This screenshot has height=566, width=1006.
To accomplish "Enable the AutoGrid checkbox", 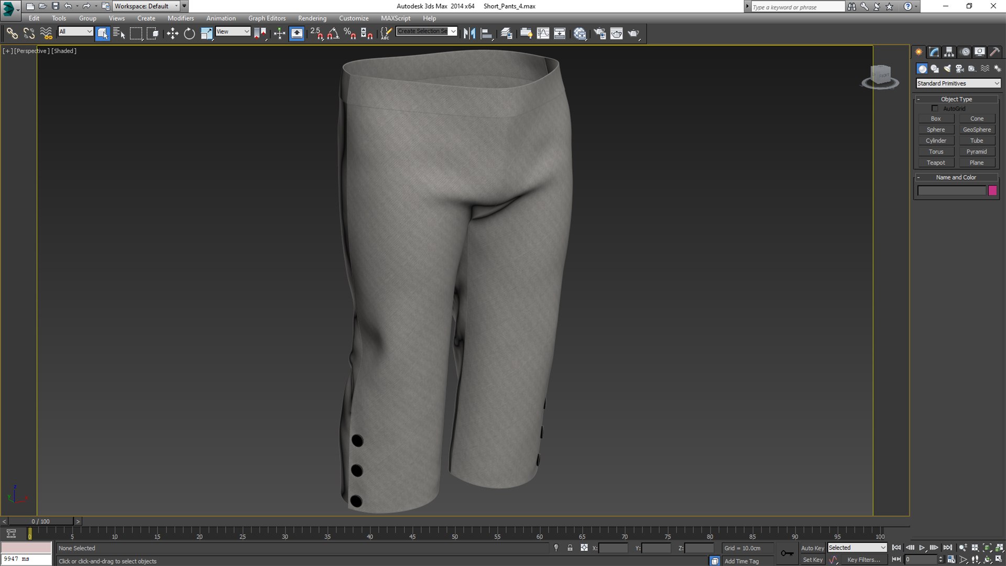I will pos(935,108).
